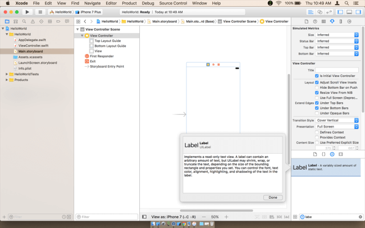This screenshot has height=228, width=365.
Task: Open the Size inspector
Action: (x=341, y=21)
